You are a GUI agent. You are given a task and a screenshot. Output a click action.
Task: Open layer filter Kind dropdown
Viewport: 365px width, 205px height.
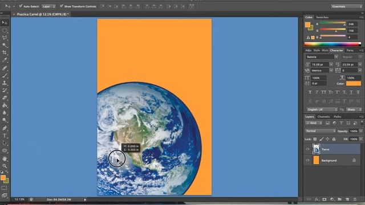[x=314, y=123]
